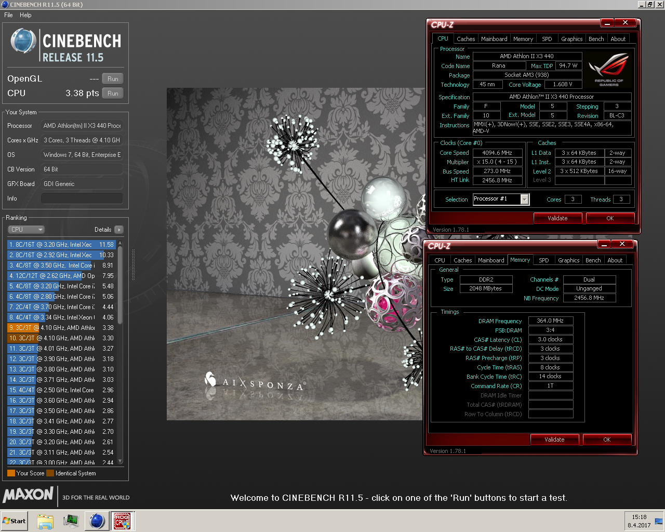Click Validate in lower CPU-Z window
Image resolution: width=665 pixels, height=532 pixels.
click(x=554, y=440)
